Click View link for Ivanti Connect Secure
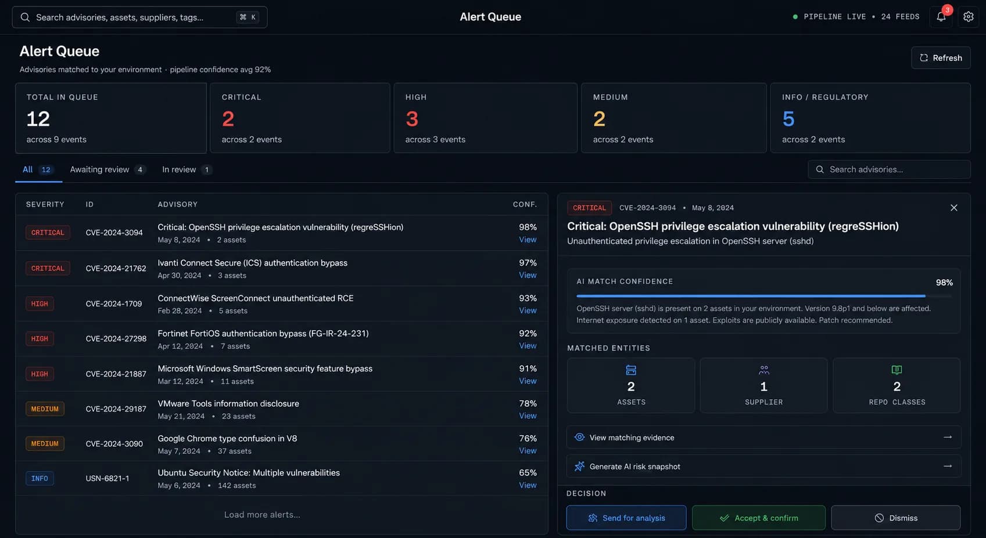Image resolution: width=986 pixels, height=538 pixels. (528, 275)
